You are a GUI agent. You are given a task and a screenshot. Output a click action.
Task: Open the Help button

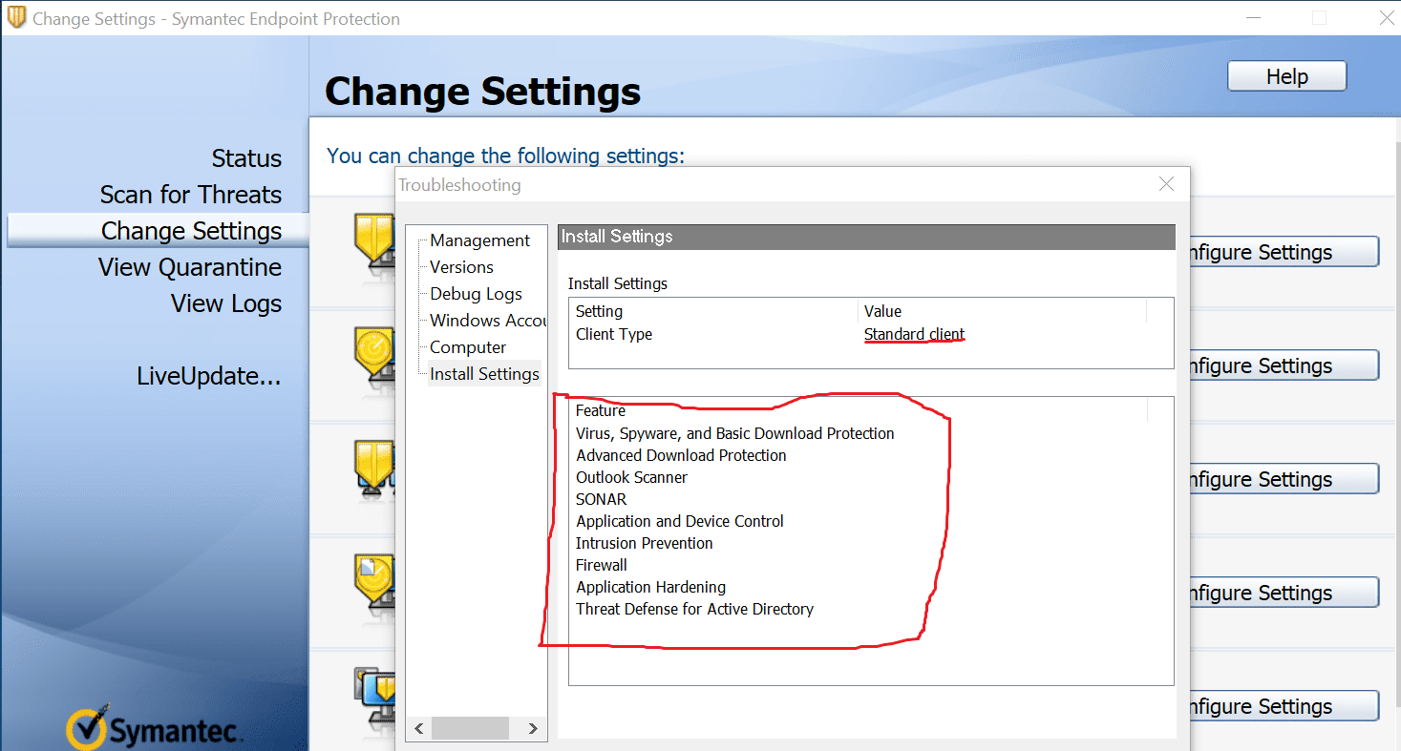tap(1286, 76)
